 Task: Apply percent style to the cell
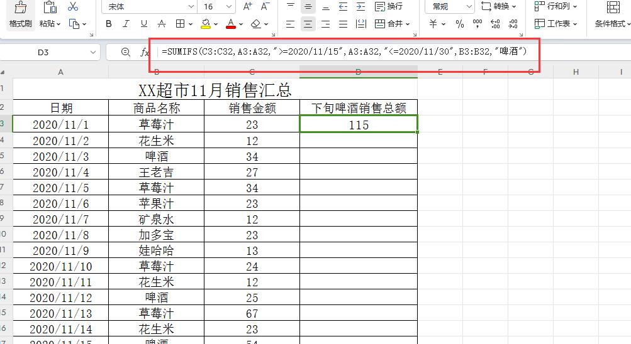click(460, 24)
